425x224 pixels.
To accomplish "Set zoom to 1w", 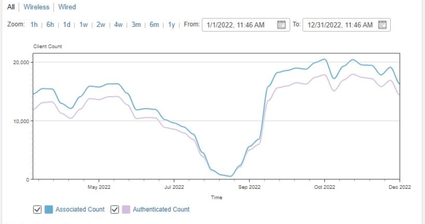I will coord(83,24).
